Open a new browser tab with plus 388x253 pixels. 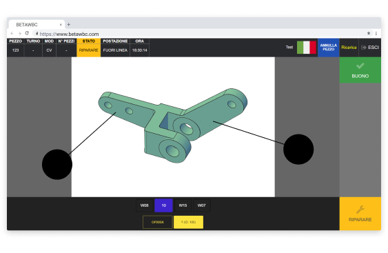click(x=68, y=25)
